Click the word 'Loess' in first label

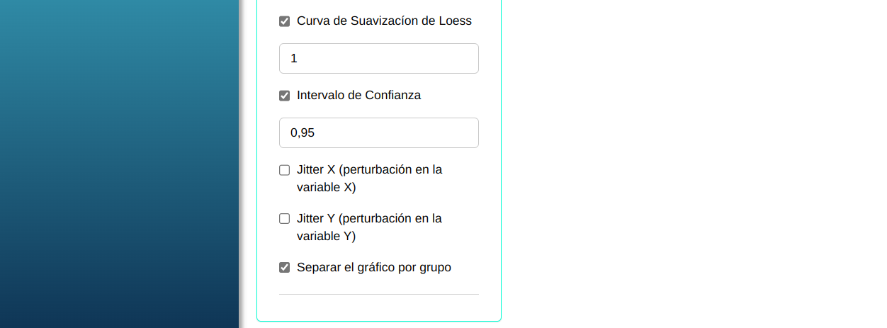(x=455, y=21)
